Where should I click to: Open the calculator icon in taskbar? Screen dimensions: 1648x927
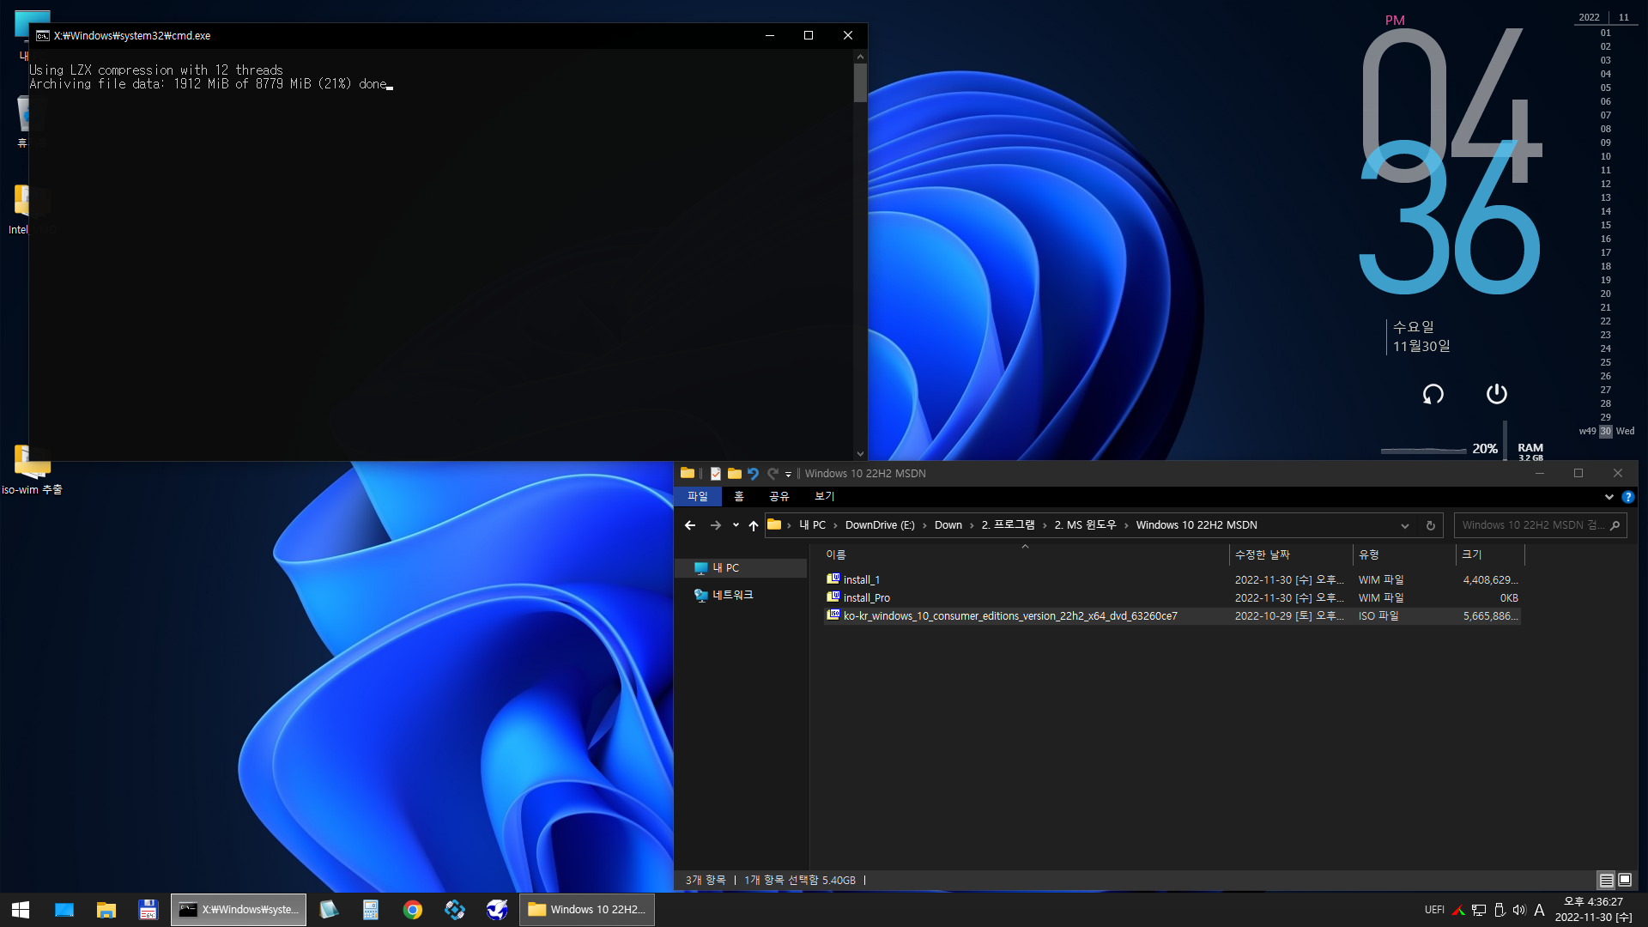pyautogui.click(x=370, y=909)
